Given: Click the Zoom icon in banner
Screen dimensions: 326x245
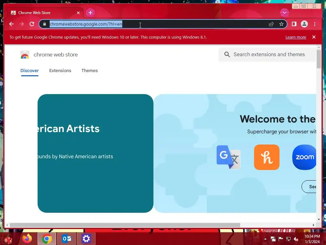Looking at the screenshot, I should coord(304,157).
